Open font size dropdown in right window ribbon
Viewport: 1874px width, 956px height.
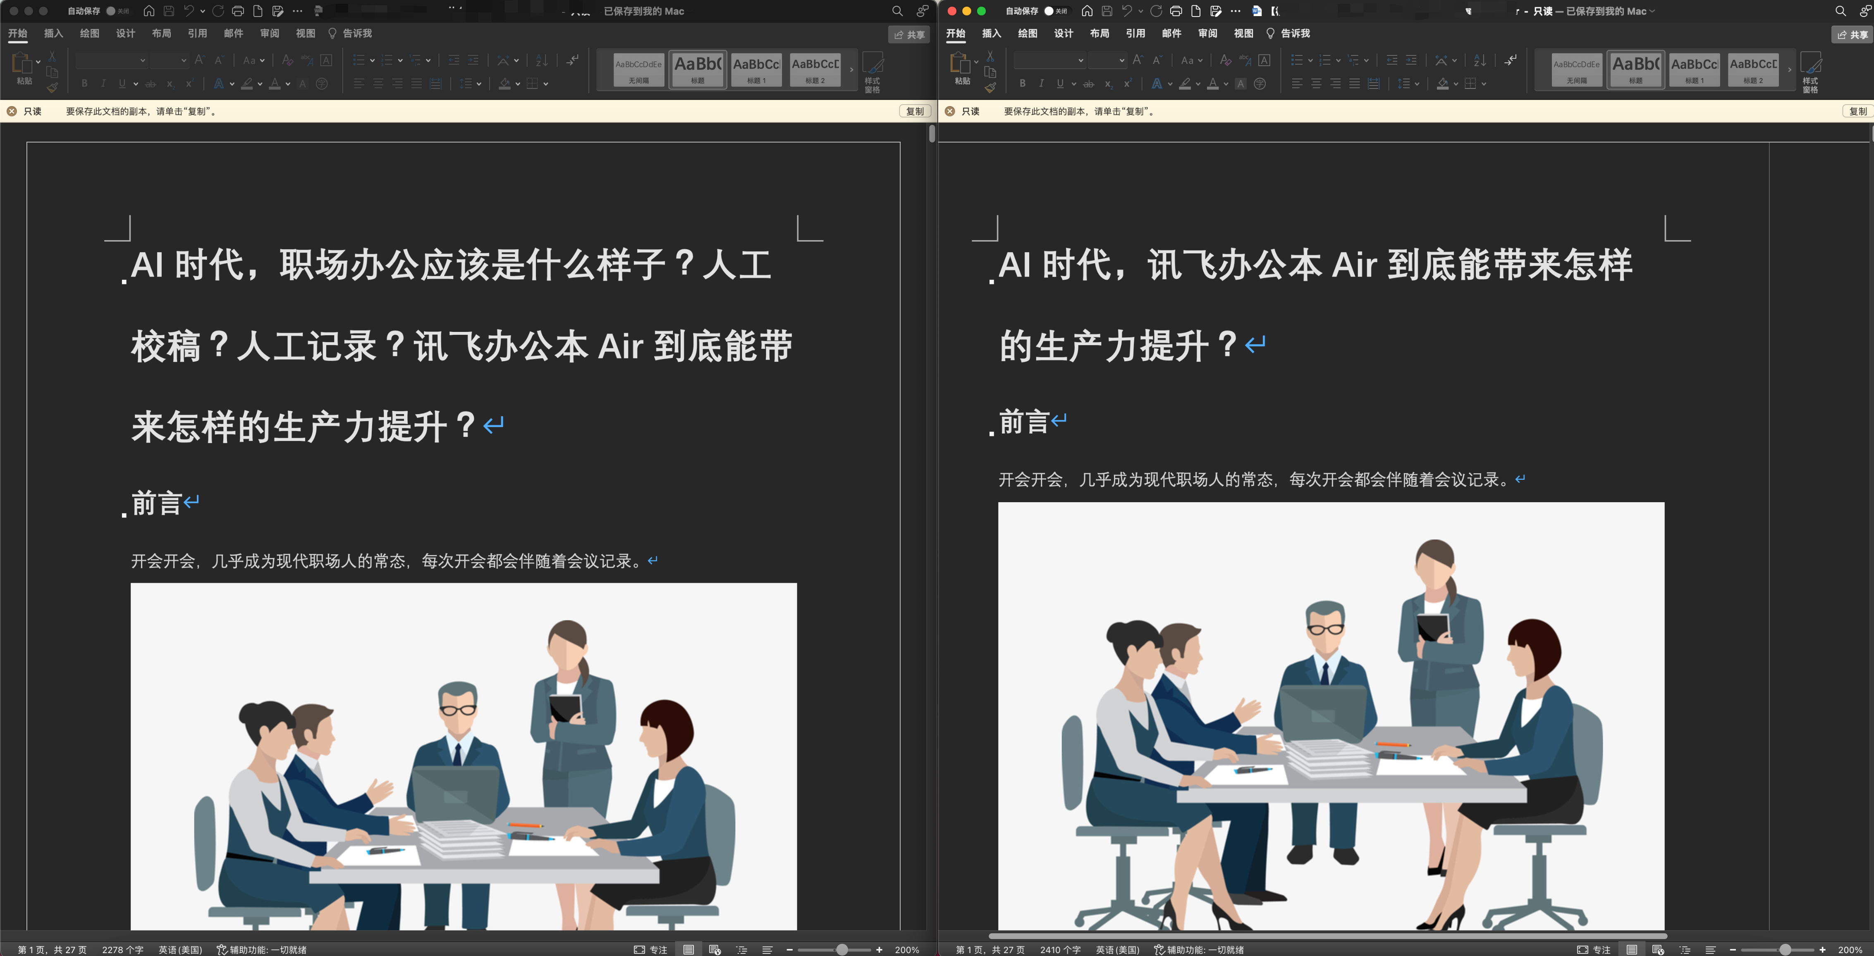[1122, 60]
